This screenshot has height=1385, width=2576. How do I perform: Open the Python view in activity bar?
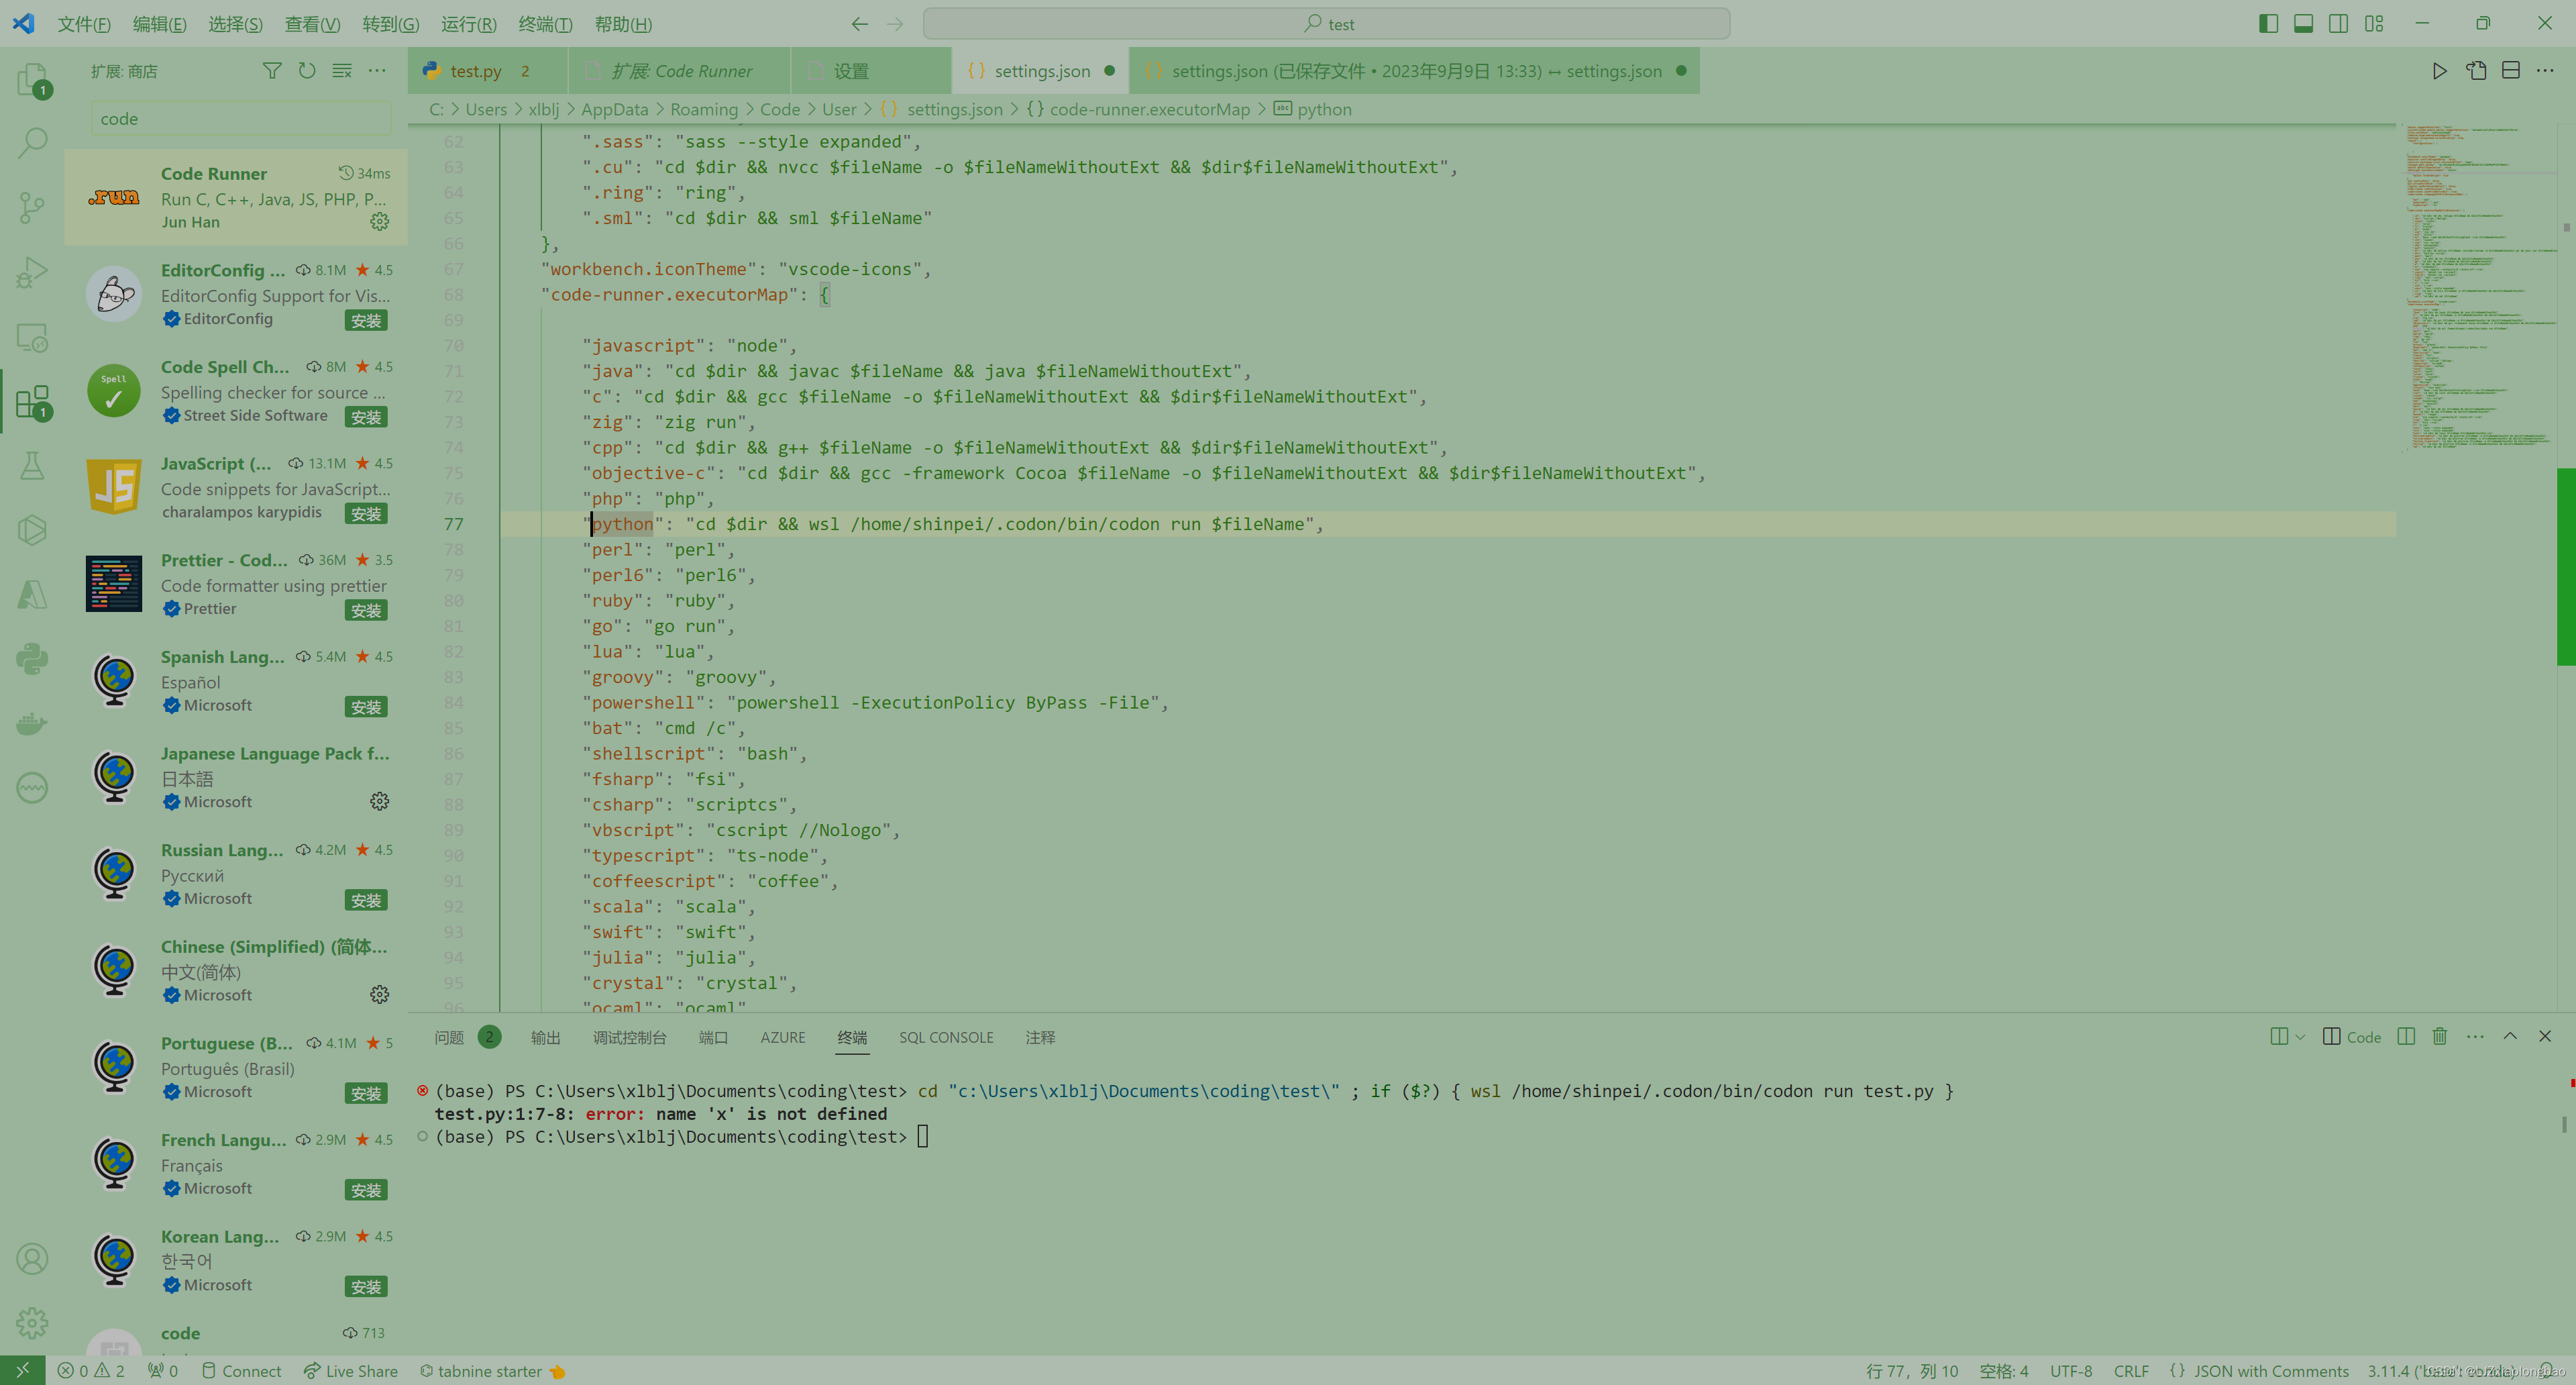(x=32, y=658)
